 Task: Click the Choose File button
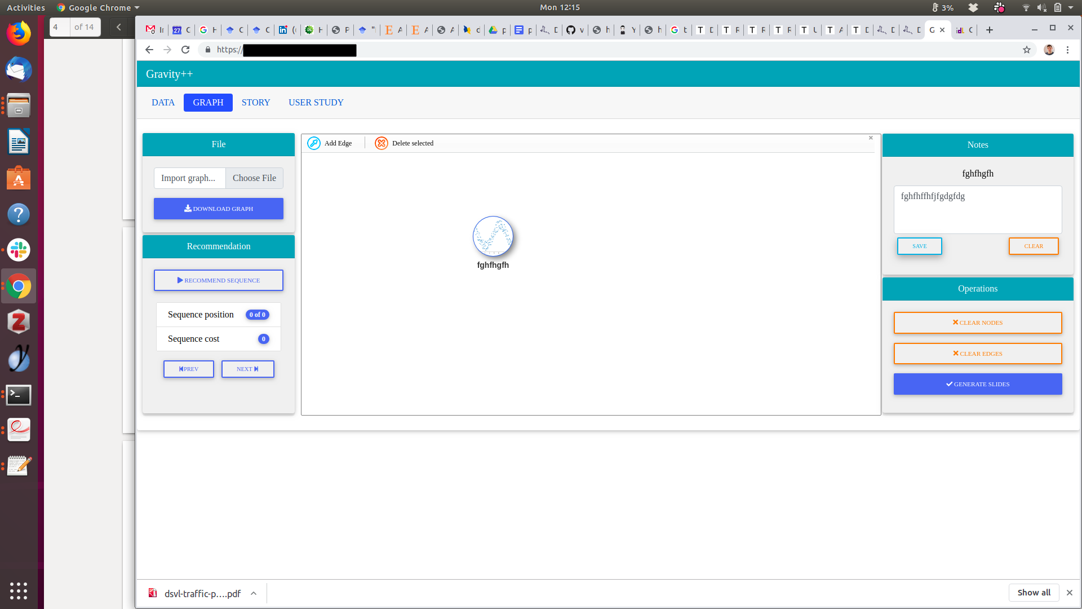click(x=254, y=178)
